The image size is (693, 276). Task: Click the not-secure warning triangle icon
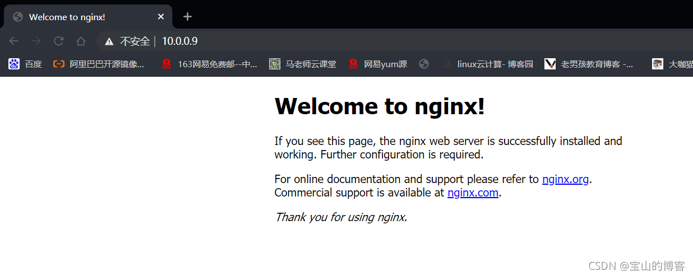109,41
